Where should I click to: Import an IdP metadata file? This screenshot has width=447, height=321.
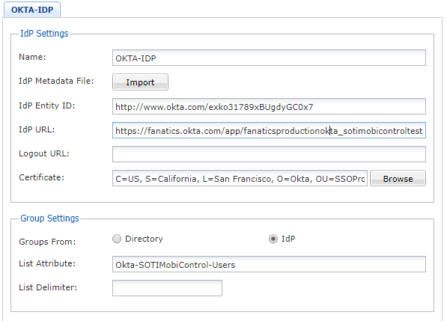coord(140,82)
